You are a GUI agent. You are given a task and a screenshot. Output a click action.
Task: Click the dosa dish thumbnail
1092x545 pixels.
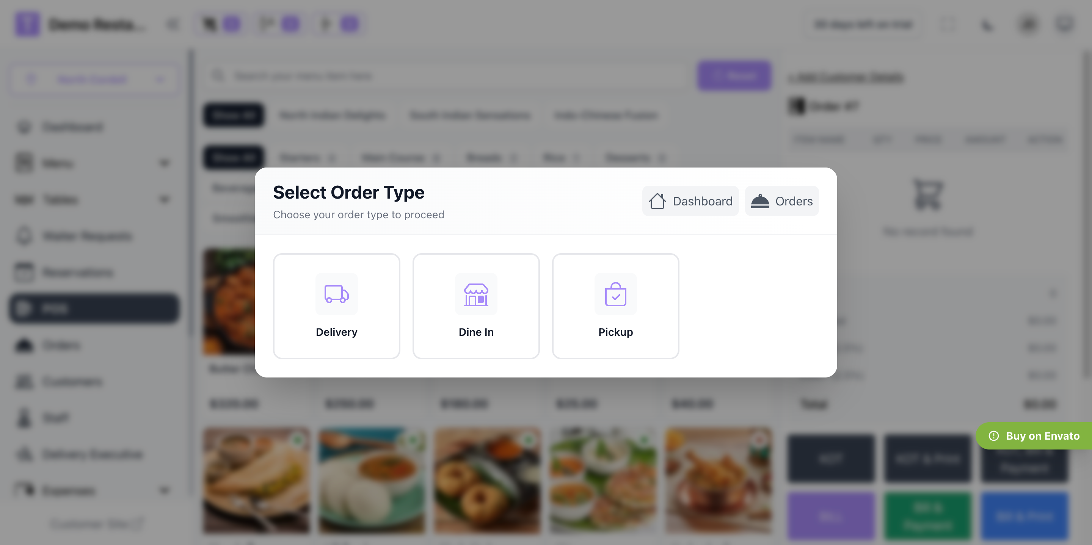pyautogui.click(x=256, y=480)
